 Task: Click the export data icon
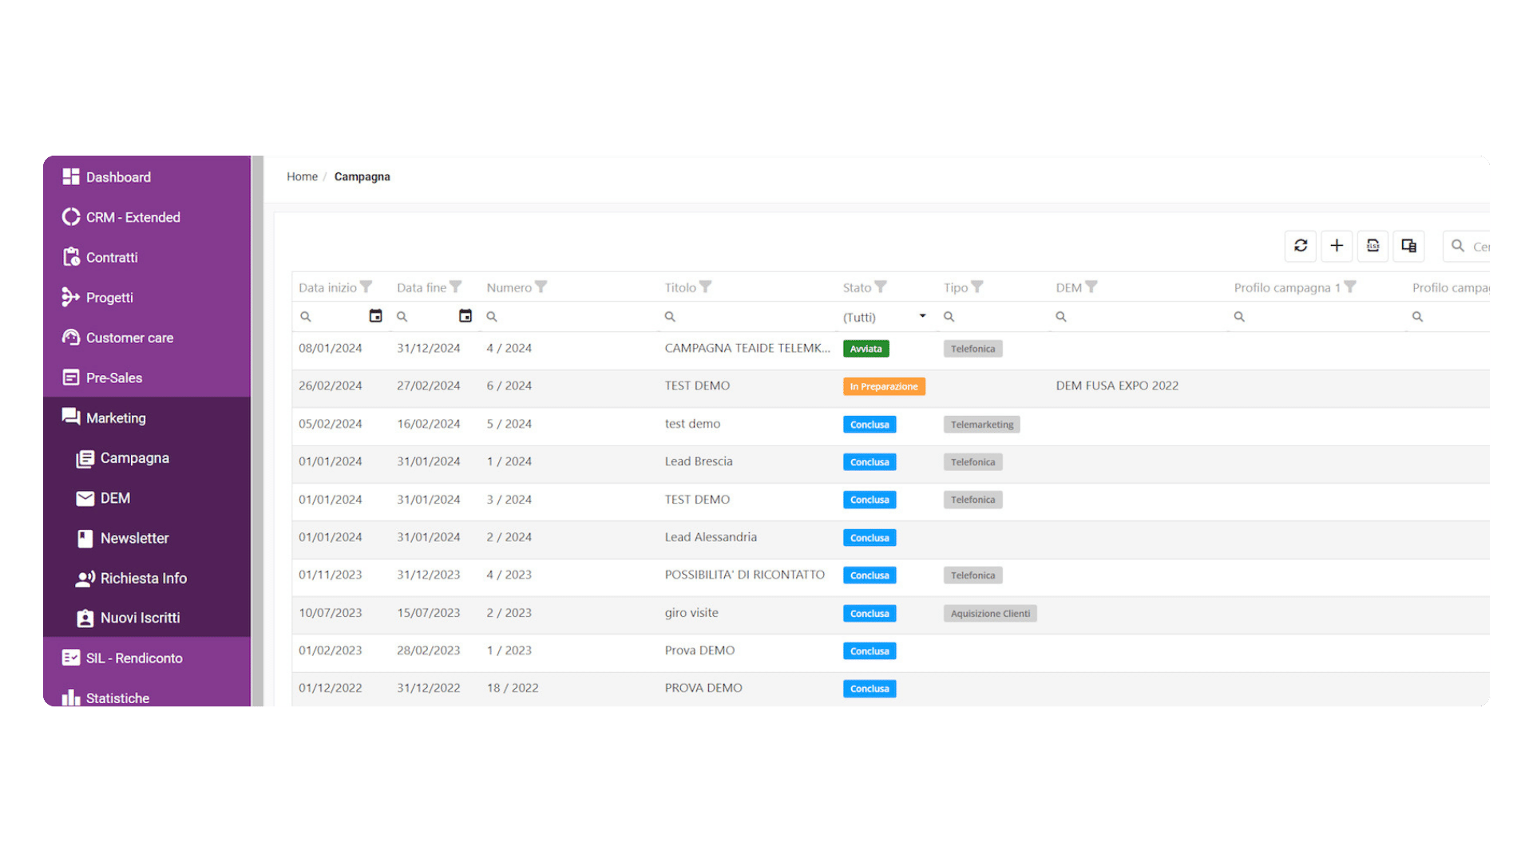(1373, 246)
